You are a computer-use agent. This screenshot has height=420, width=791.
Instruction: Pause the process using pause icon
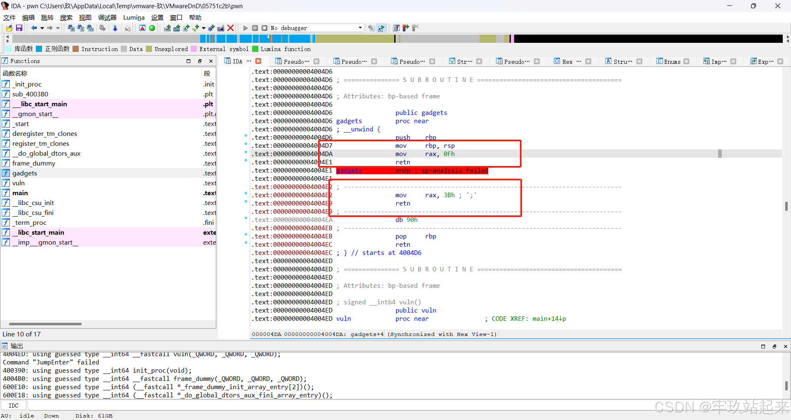[255, 28]
